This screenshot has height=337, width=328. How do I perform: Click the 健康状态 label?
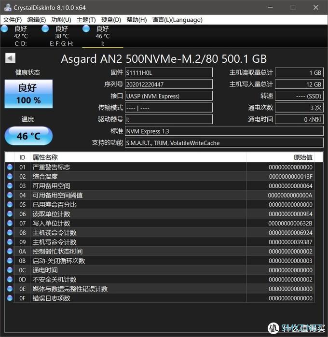(27, 72)
